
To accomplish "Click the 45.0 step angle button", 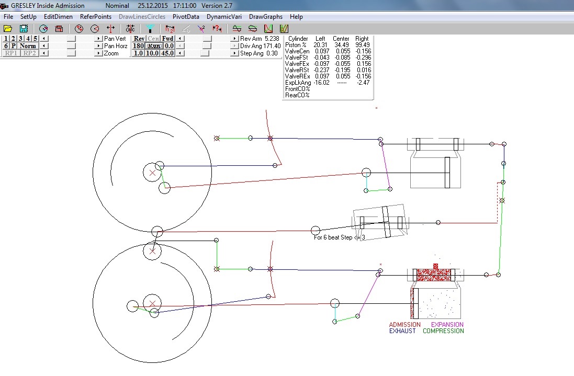I will [167, 53].
